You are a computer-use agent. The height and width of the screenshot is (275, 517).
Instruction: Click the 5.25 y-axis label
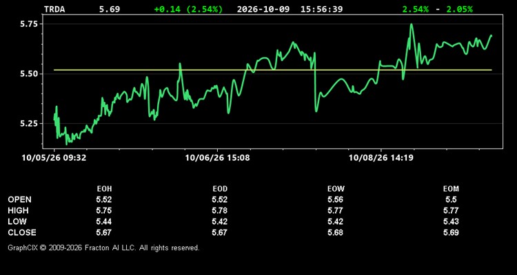[29, 124]
